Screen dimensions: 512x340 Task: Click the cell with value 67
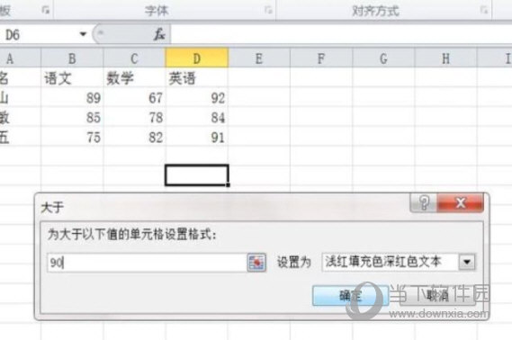(x=134, y=98)
